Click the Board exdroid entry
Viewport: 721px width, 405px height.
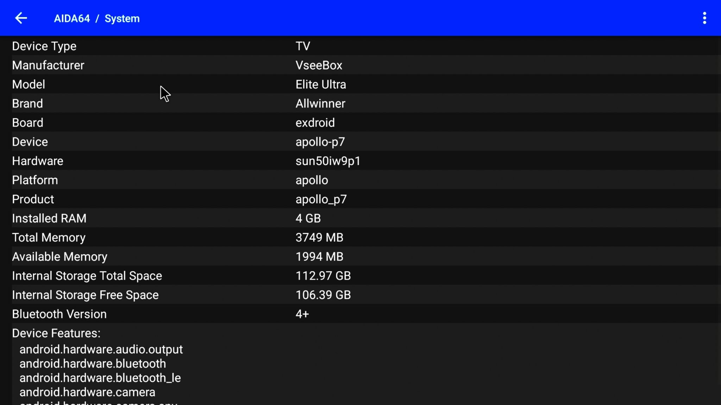[x=315, y=123]
